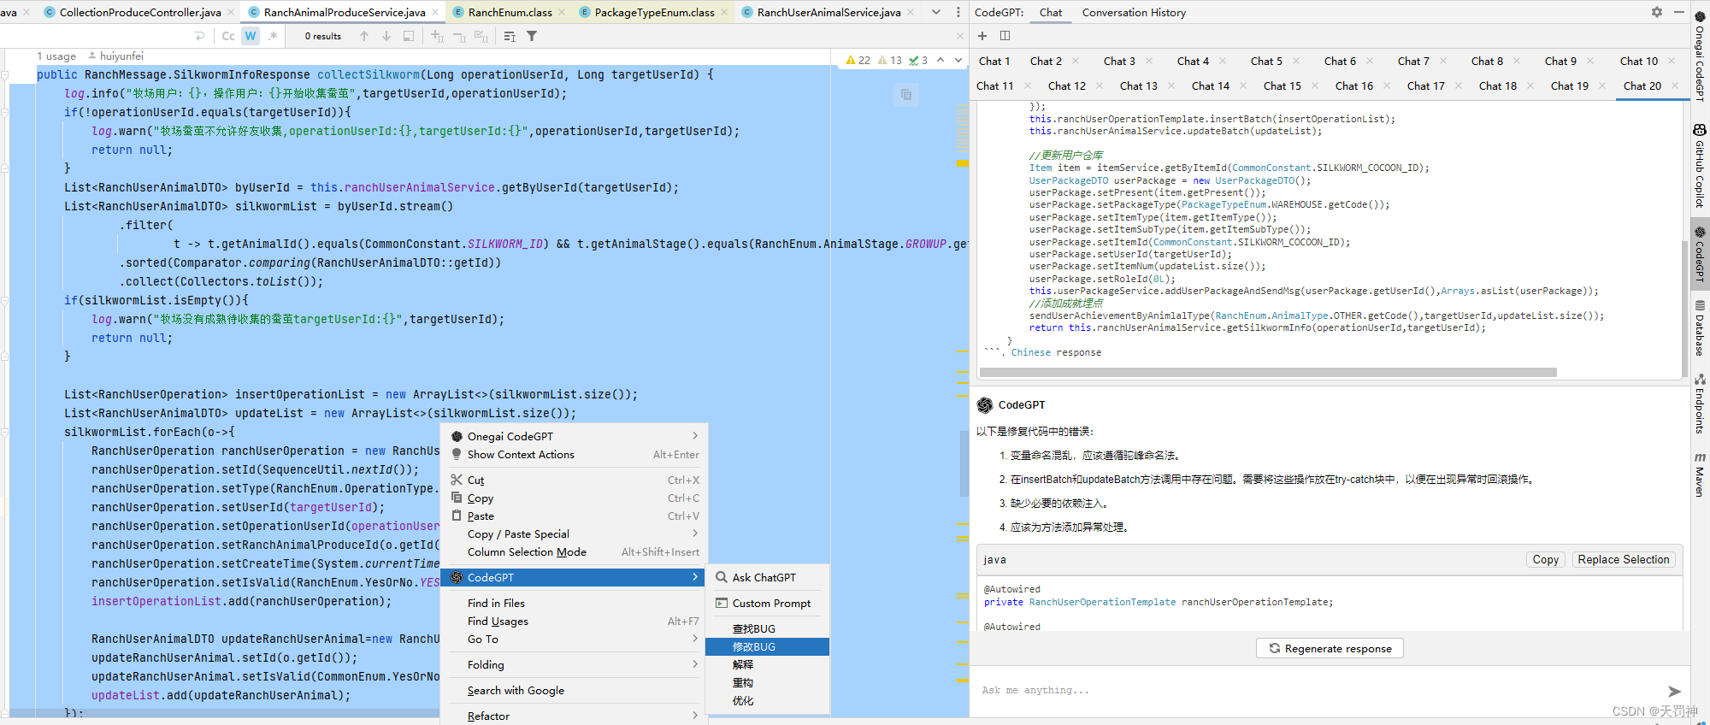Open the Conversation History tab
Screen dimensions: 1710x725
coord(1134,12)
